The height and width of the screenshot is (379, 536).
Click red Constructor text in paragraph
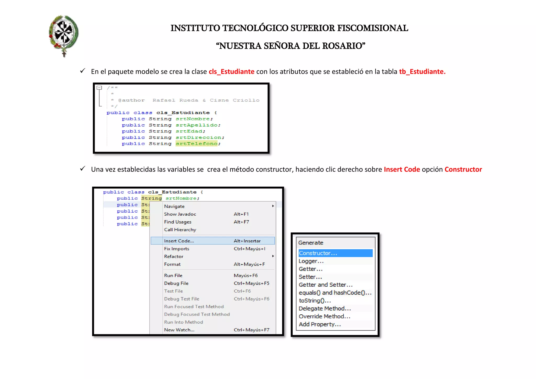463,169
